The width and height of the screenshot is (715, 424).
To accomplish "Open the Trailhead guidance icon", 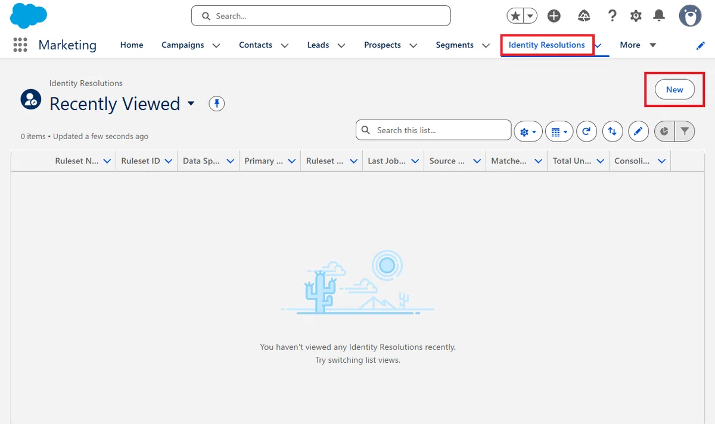I will [584, 16].
